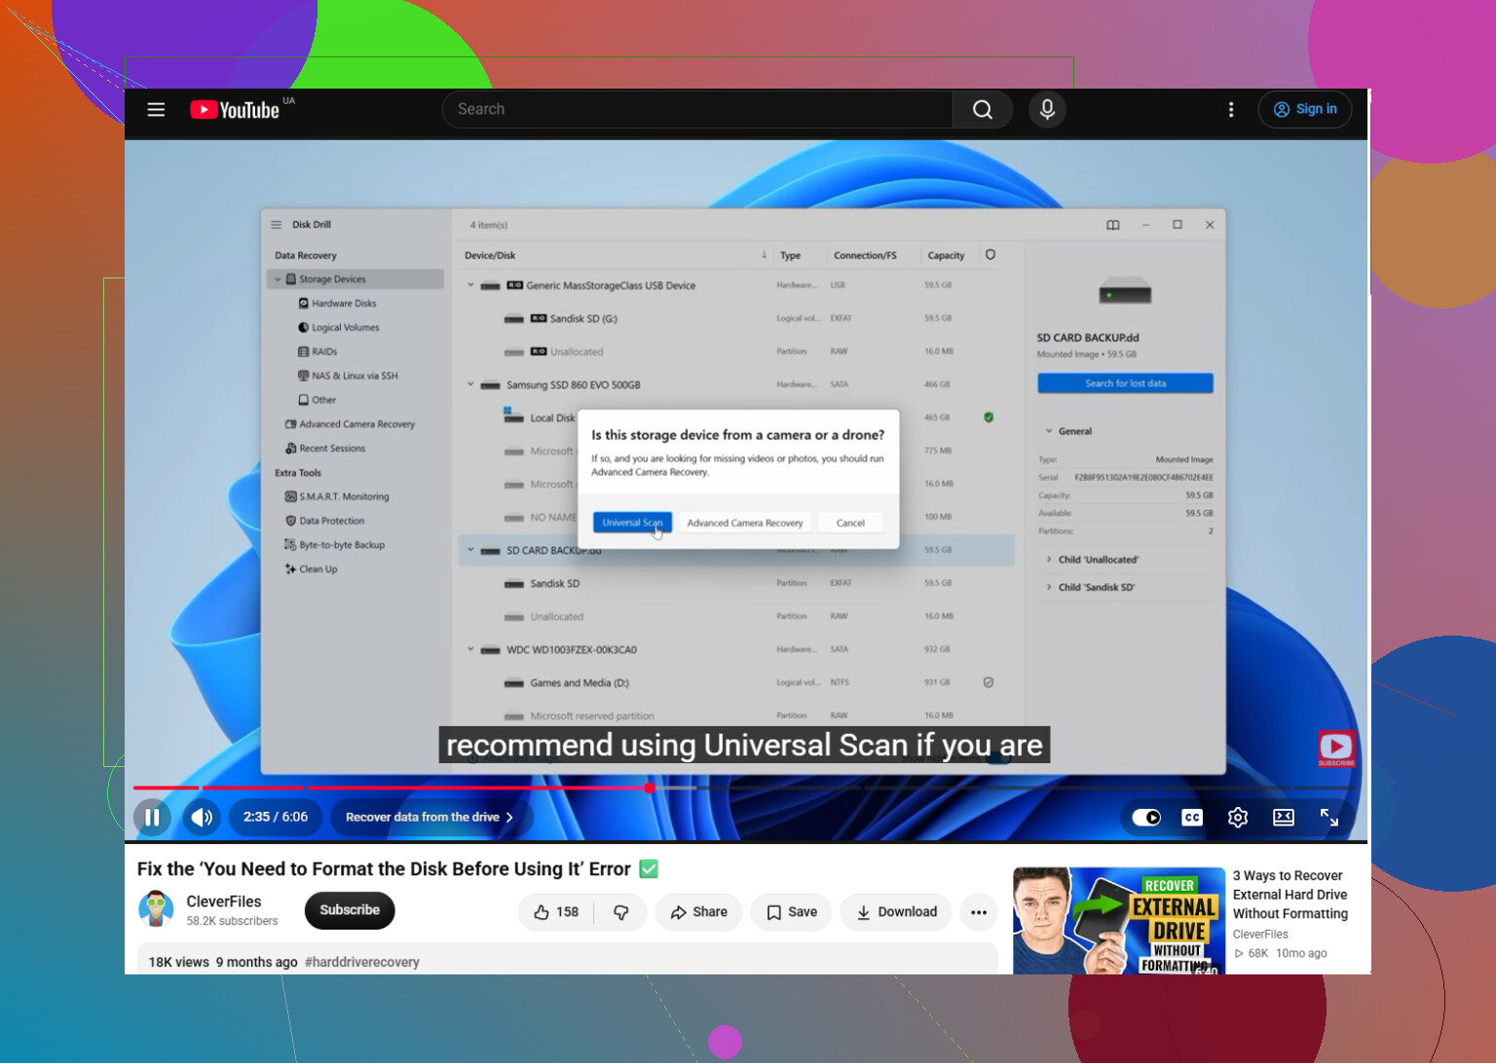Open Advanced Camera Recovery sidebar item
Image resolution: width=1496 pixels, height=1063 pixels.
tap(350, 424)
